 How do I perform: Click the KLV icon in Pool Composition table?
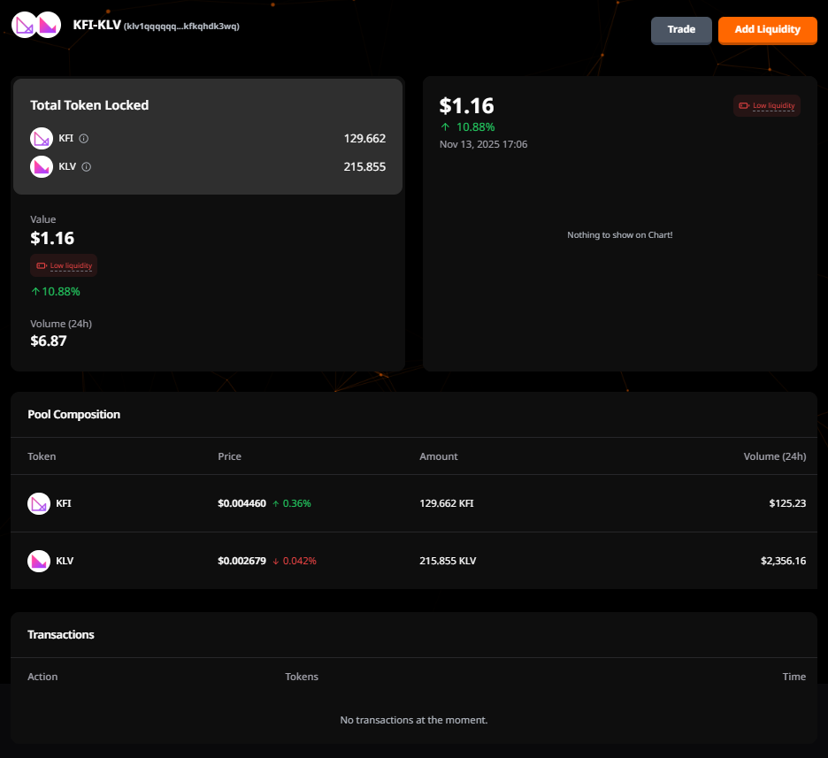pyautogui.click(x=39, y=561)
